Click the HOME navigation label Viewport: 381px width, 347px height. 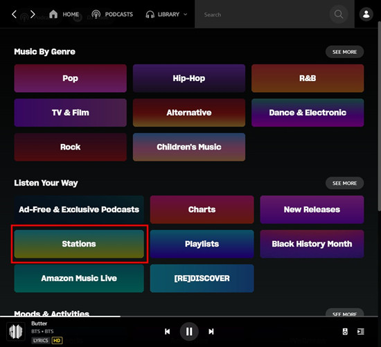click(71, 15)
